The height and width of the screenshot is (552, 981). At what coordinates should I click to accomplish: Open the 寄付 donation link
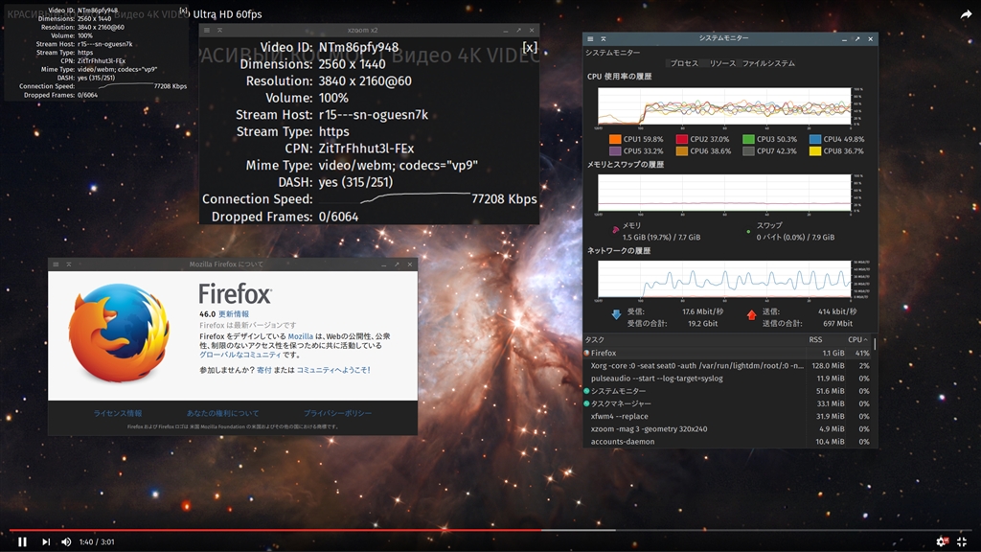tap(264, 370)
